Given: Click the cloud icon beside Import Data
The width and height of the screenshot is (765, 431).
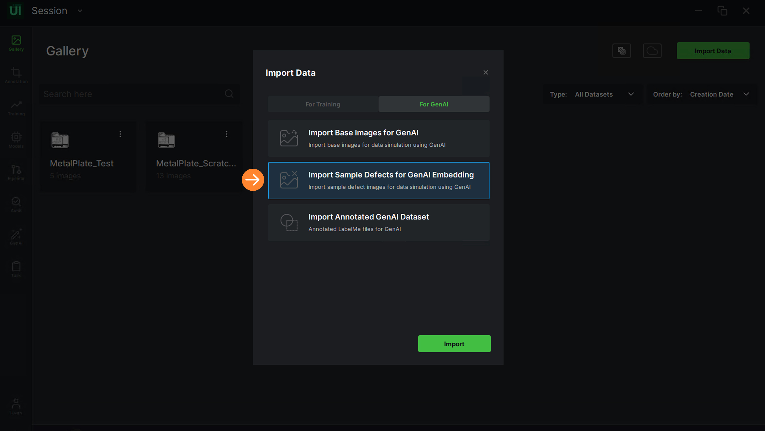Looking at the screenshot, I should [x=652, y=51].
